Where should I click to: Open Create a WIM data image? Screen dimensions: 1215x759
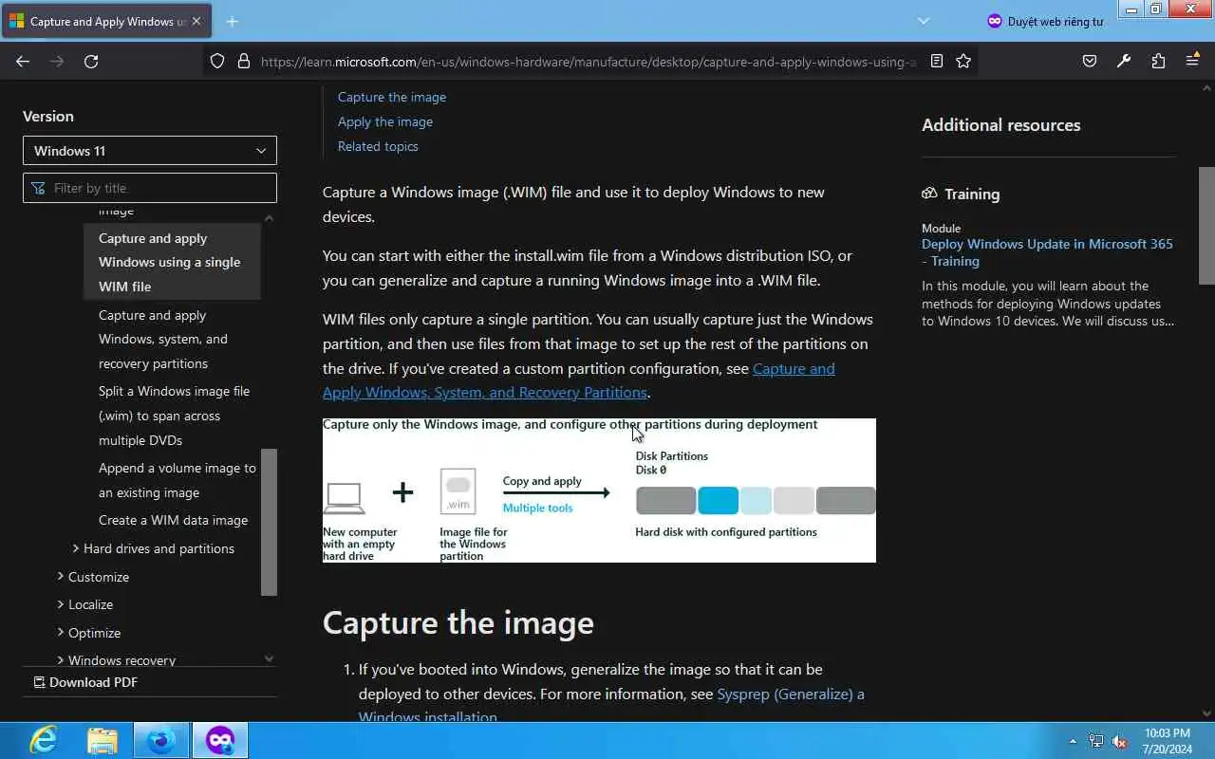click(173, 520)
